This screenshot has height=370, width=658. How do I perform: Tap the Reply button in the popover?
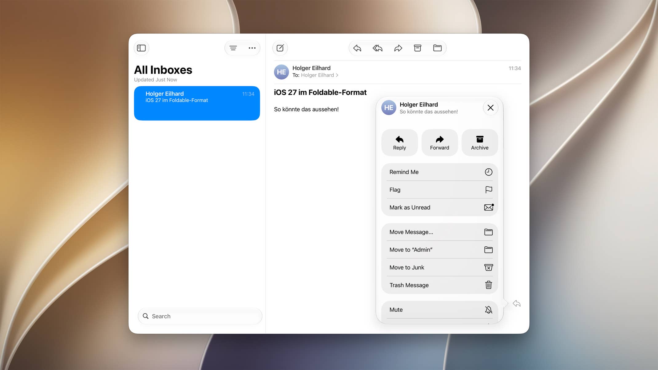pyautogui.click(x=399, y=143)
